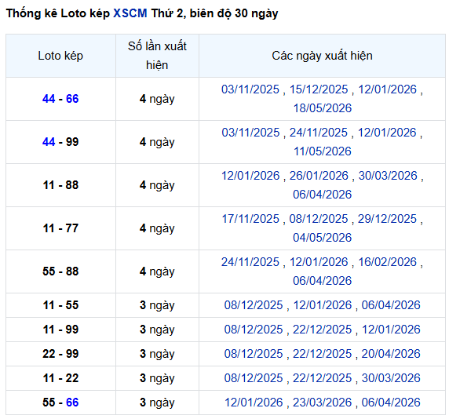The height and width of the screenshot is (419, 449).
Task: Click date 20/04/2026 in the 22 - 99 row
Action: (391, 354)
